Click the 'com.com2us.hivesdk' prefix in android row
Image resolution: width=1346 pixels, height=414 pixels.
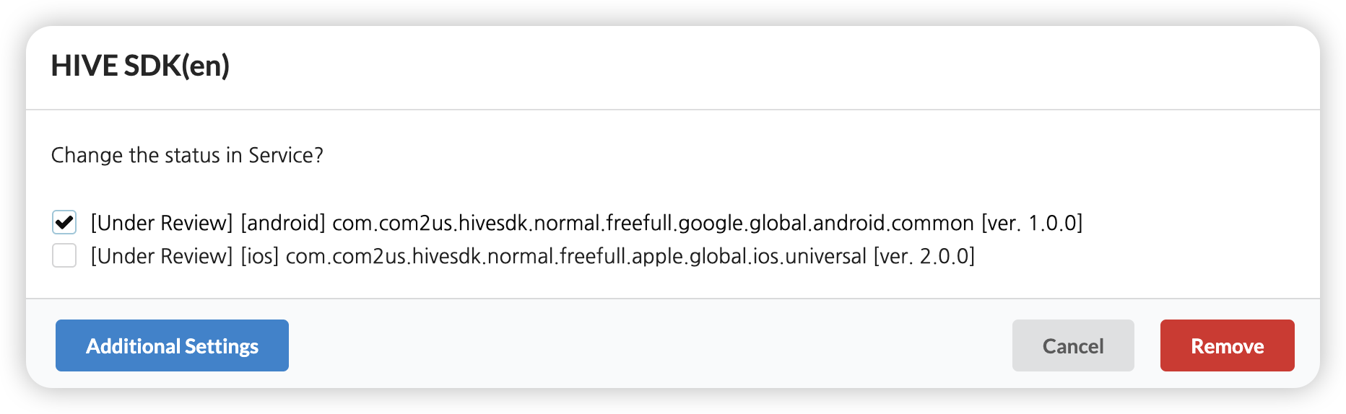click(430, 223)
